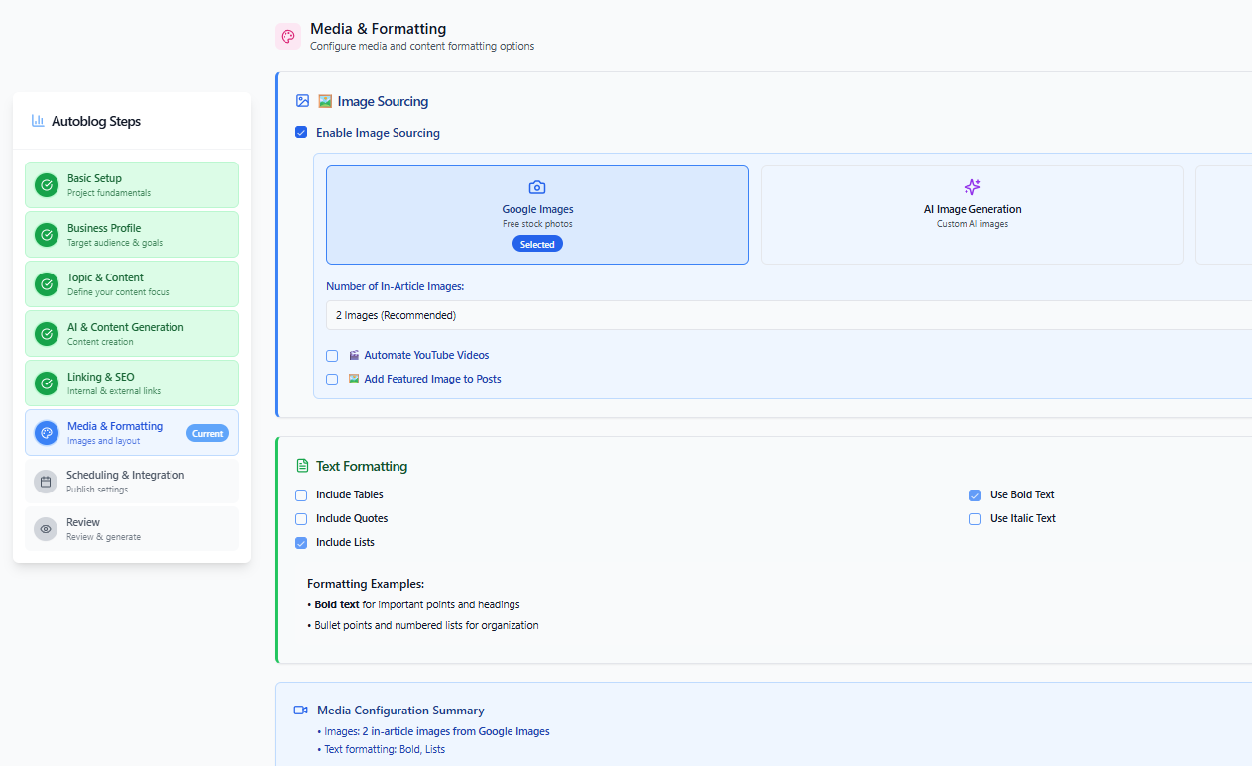Click the AI & Content Generation checkmark icon
1252x766 pixels.
tap(47, 334)
